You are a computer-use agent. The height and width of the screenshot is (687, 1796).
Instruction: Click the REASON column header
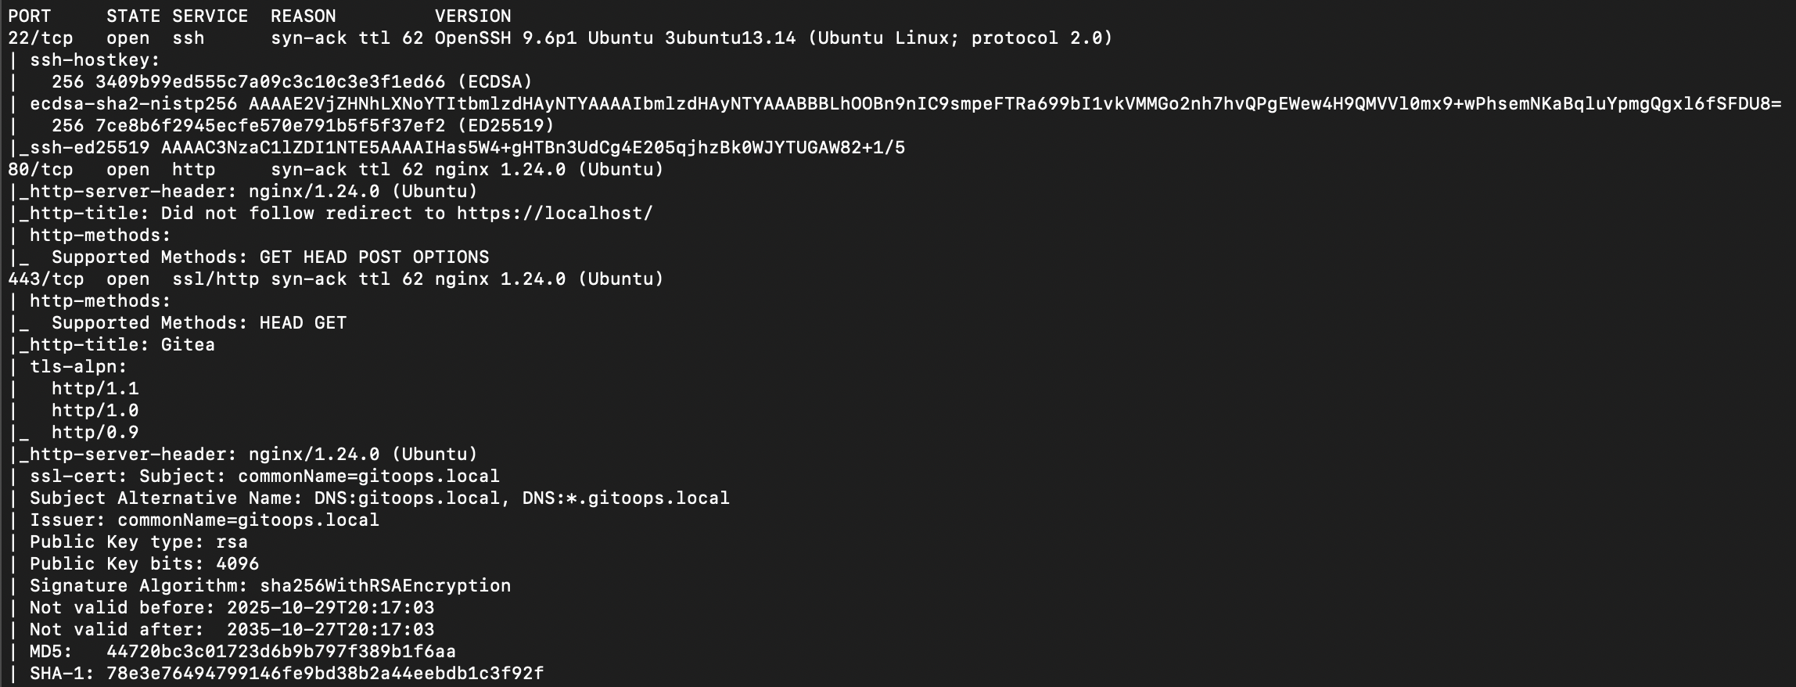[x=303, y=16]
